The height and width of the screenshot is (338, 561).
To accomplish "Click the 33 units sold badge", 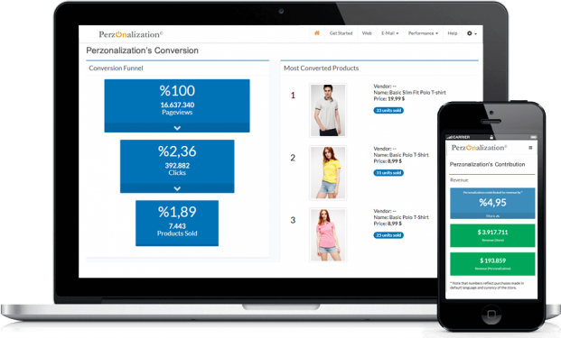I will click(x=388, y=110).
